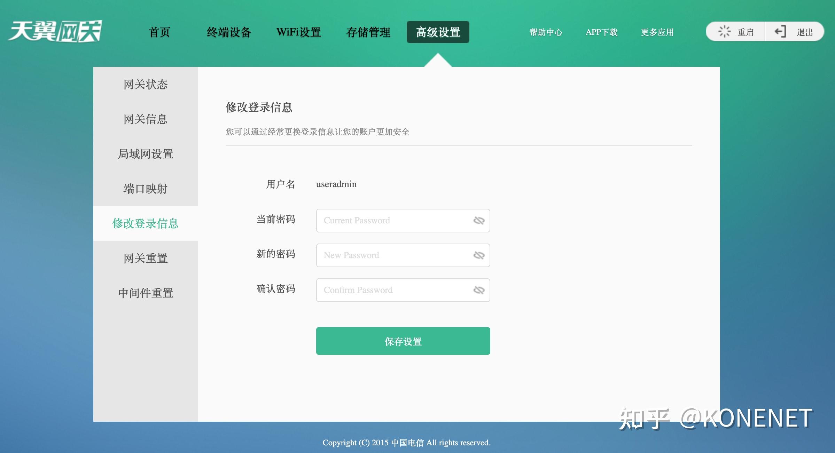Click the restart spinner icon
The width and height of the screenshot is (835, 453).
coord(724,32)
